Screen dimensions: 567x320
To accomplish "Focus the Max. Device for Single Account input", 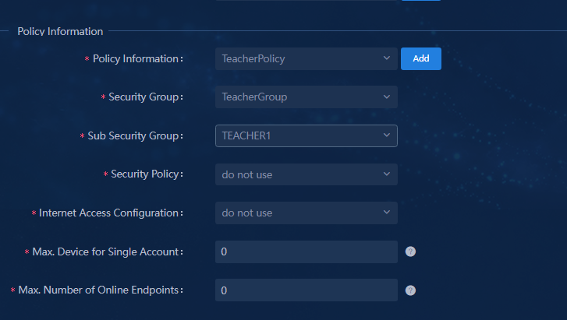I will [307, 251].
